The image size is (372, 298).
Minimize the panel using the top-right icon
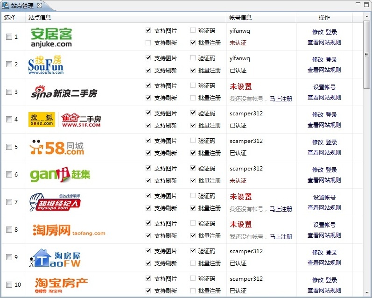tap(358, 4)
